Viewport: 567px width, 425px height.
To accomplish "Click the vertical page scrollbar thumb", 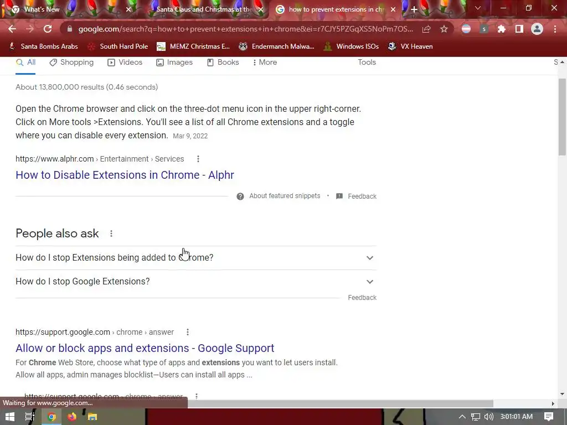I will point(562,117).
